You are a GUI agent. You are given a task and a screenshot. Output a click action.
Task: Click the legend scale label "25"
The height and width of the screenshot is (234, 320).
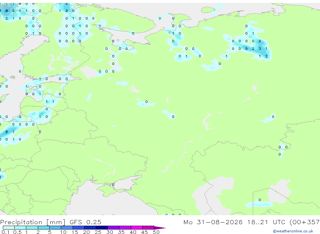[98, 232]
